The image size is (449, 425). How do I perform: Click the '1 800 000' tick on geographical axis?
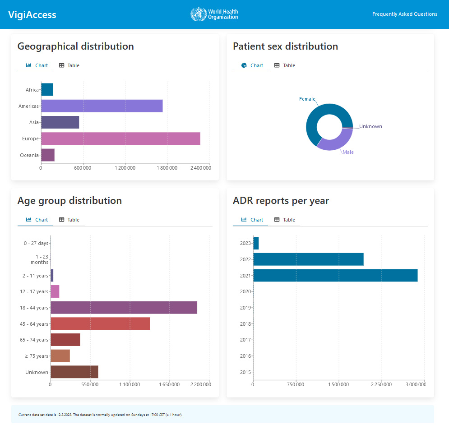point(167,168)
